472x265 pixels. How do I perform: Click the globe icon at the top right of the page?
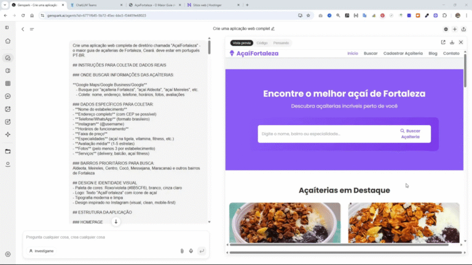point(446,29)
